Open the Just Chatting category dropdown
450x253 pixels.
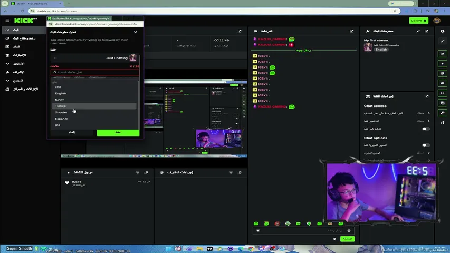pyautogui.click(x=94, y=58)
